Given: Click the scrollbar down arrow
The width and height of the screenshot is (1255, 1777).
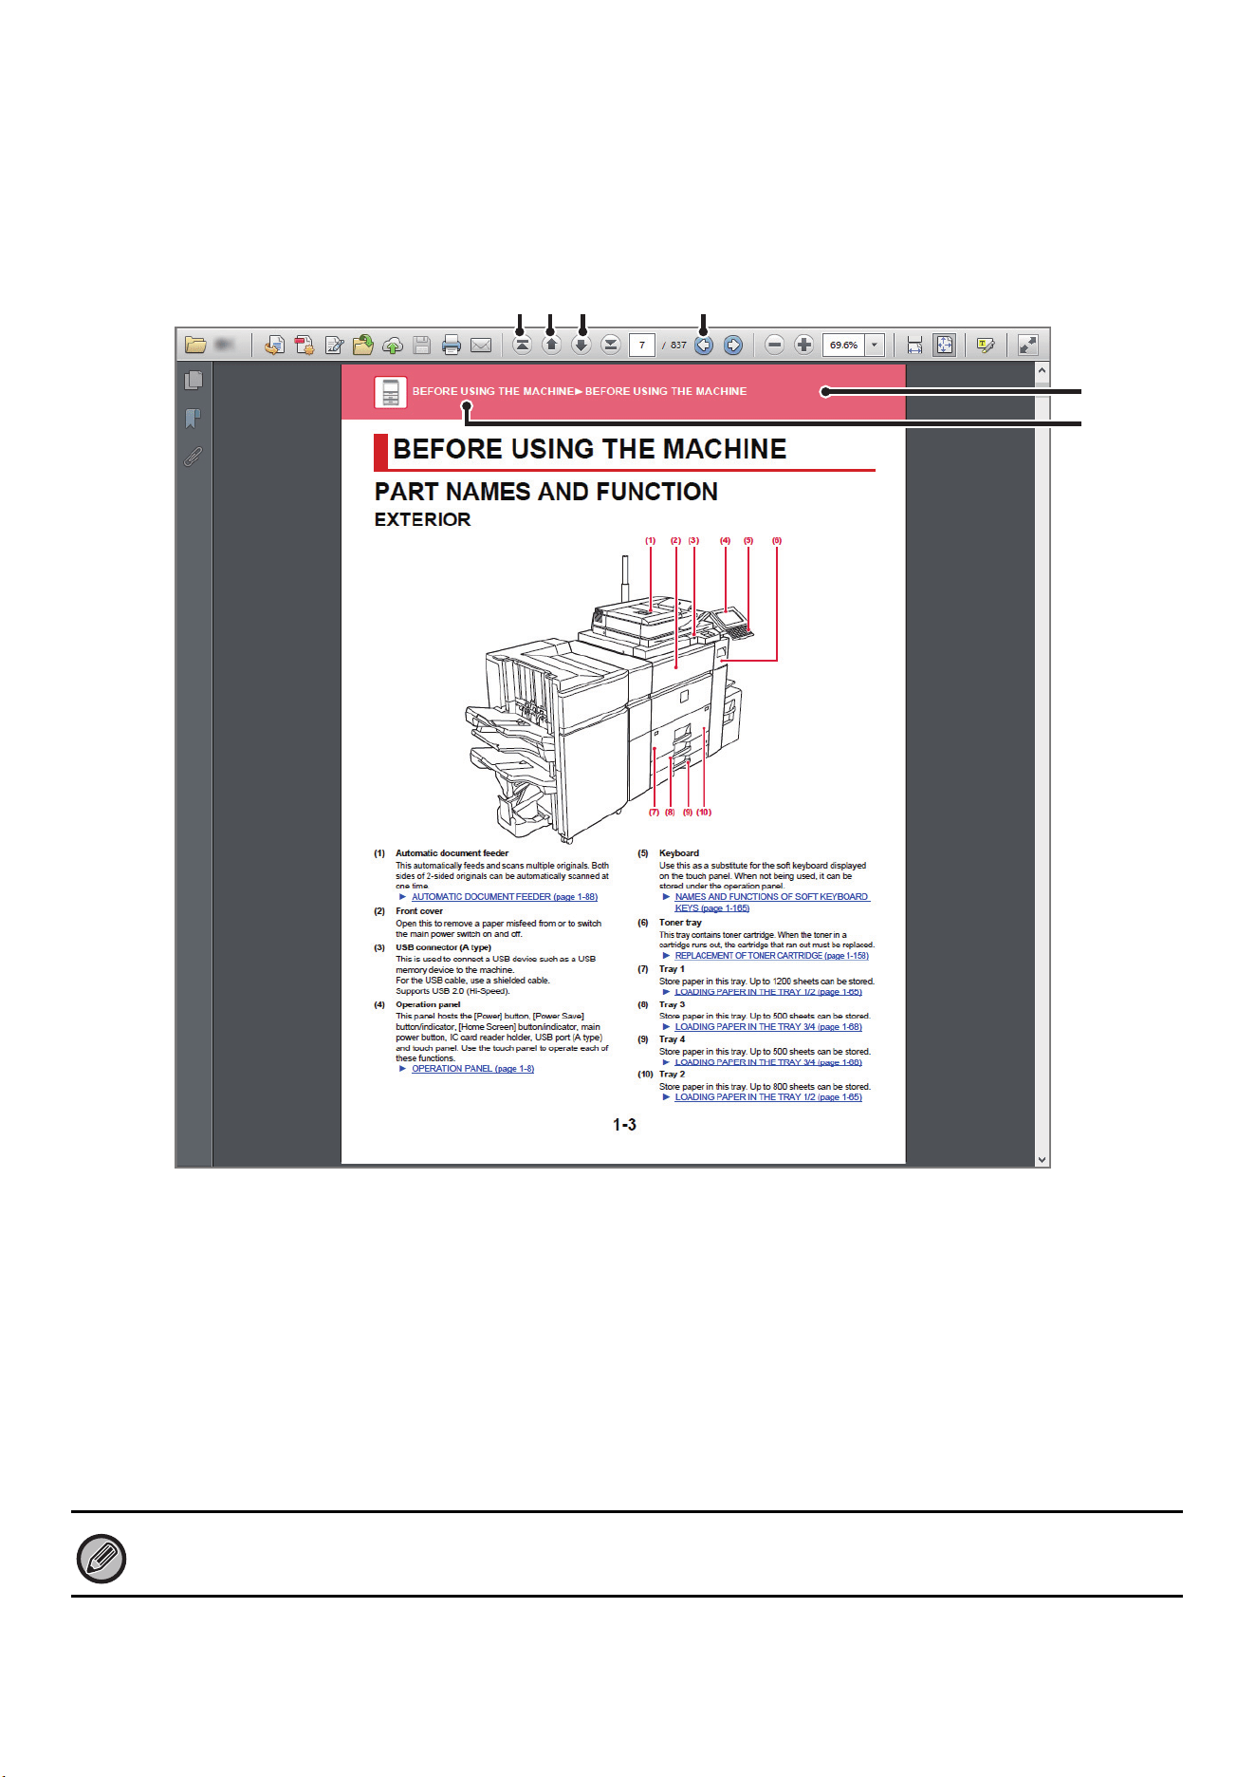Looking at the screenshot, I should pyautogui.click(x=1042, y=1159).
